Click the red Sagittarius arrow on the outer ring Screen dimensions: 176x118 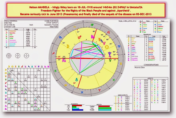click(53, 53)
